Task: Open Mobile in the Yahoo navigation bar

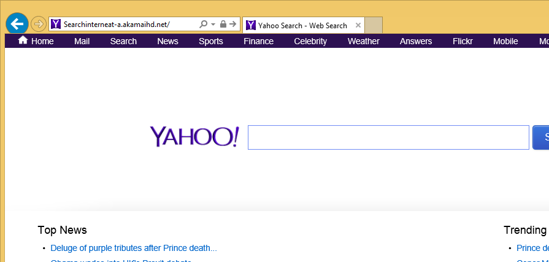Action: click(x=505, y=41)
